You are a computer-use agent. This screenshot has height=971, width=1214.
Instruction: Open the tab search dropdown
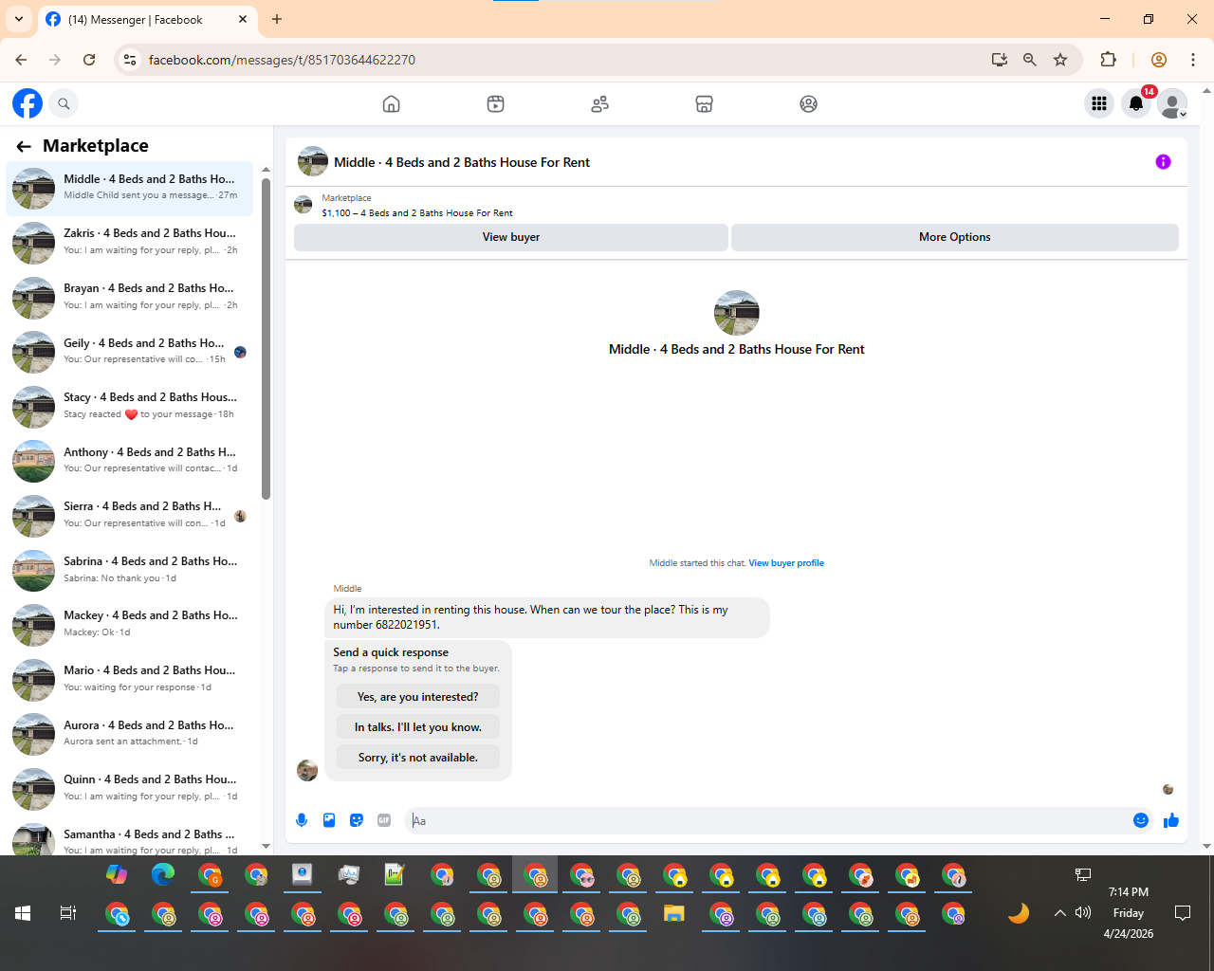pos(19,19)
